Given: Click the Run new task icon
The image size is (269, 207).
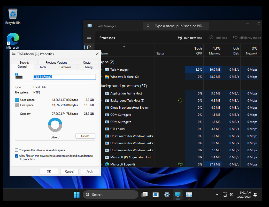Looking at the screenshot, I should 180,38.
